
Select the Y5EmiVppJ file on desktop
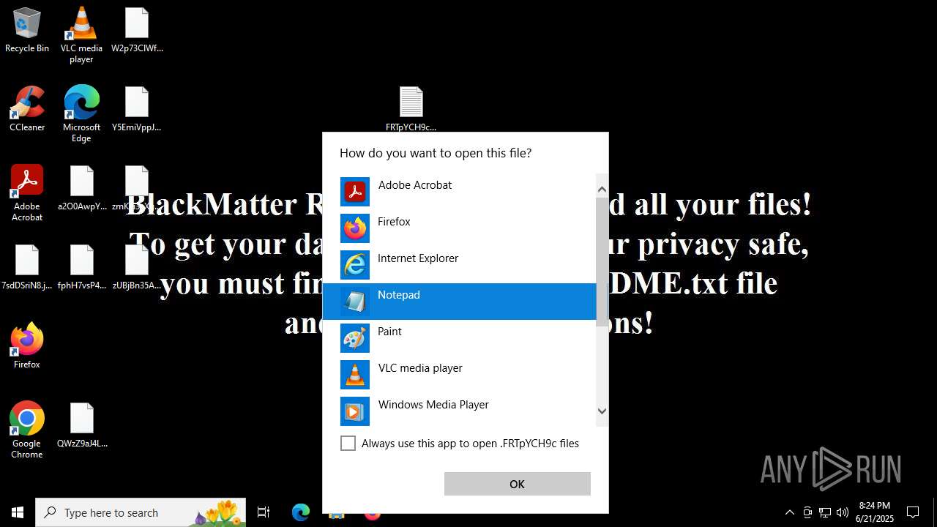[137, 109]
